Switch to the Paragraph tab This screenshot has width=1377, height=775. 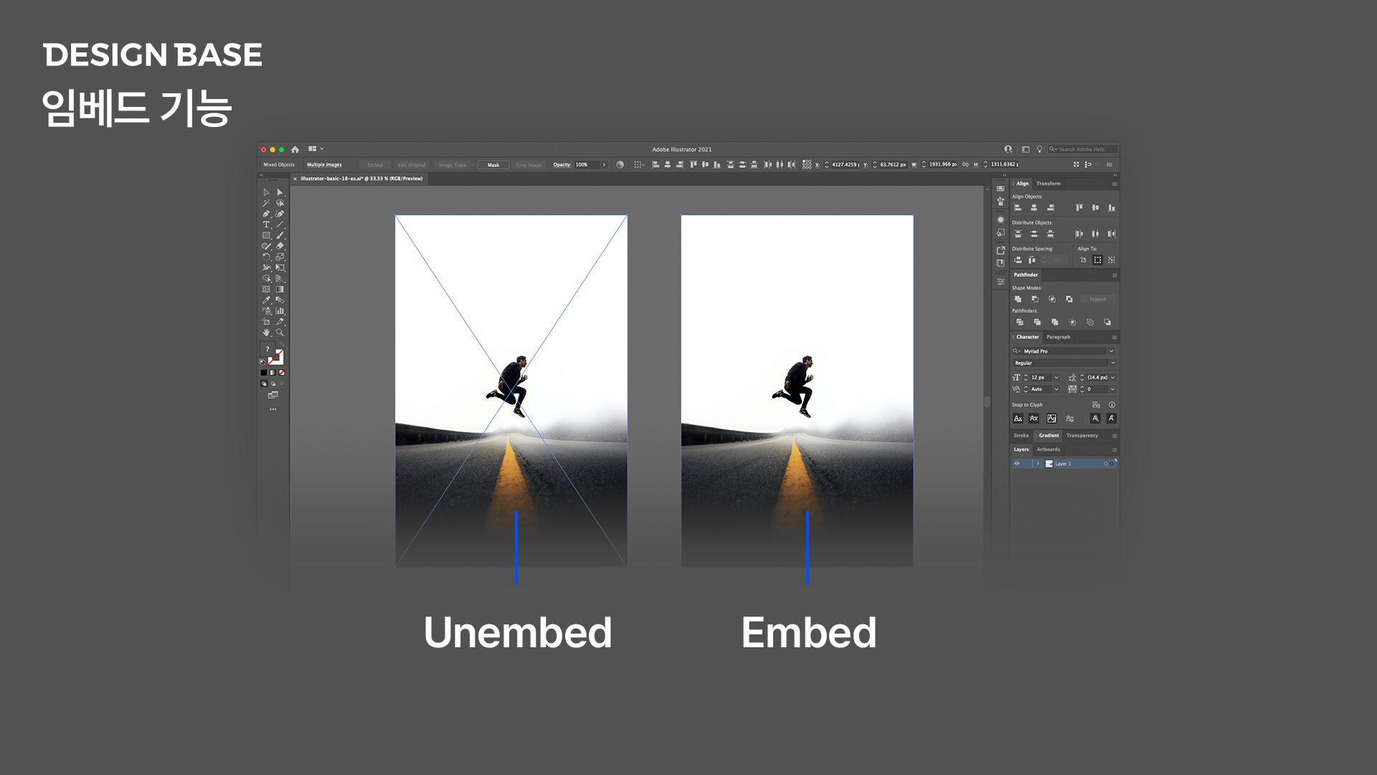point(1058,337)
